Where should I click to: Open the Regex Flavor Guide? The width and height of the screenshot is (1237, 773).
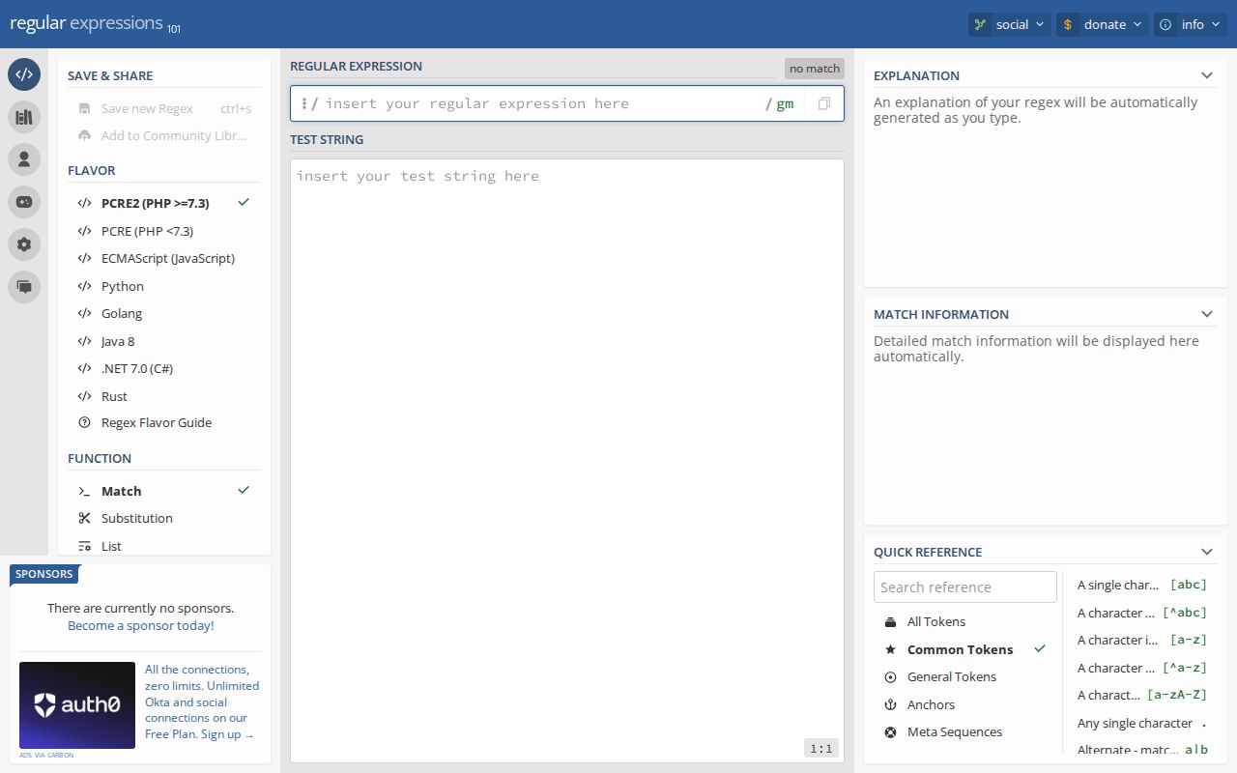pos(157,422)
